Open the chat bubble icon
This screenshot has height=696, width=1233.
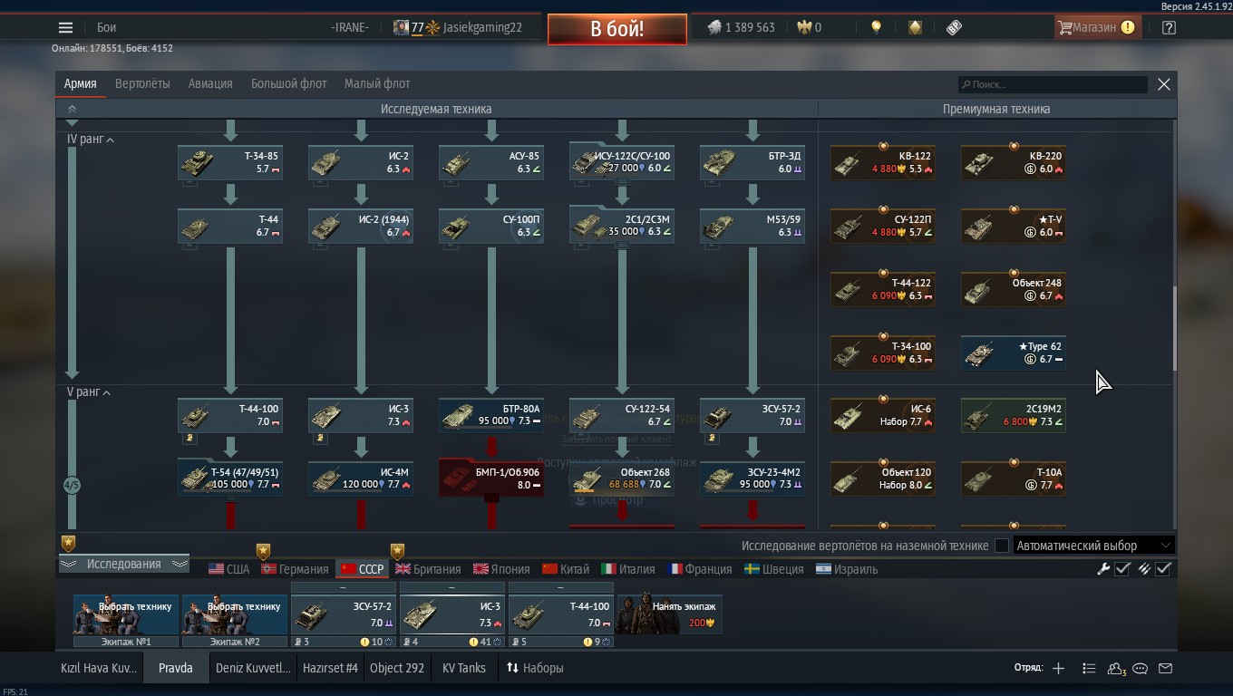[x=1141, y=668]
